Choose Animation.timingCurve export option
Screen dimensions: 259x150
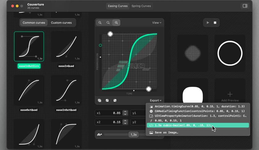[x=198, y=106]
